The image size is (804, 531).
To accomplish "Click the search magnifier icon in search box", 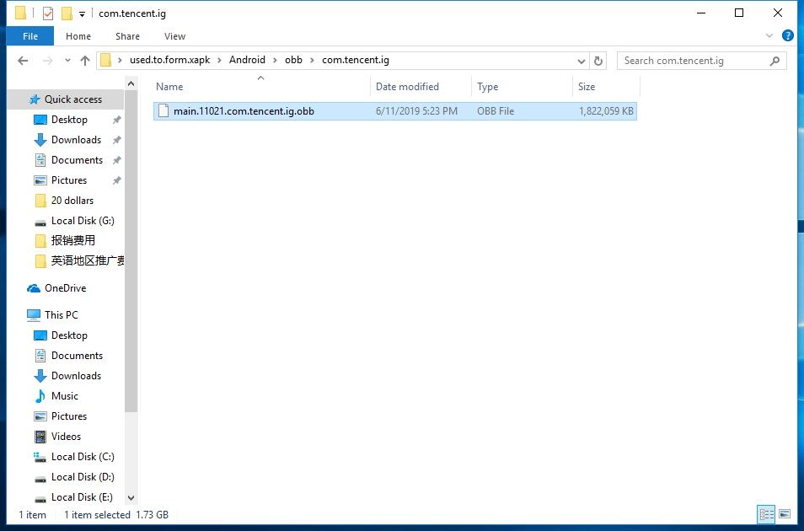I will pyautogui.click(x=775, y=60).
